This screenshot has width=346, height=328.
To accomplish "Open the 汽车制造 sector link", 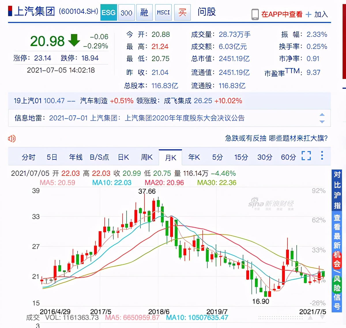I will [94, 101].
